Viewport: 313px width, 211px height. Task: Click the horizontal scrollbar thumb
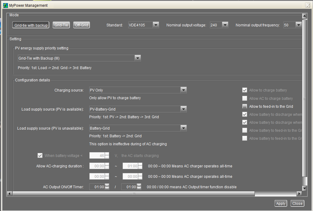(134, 193)
